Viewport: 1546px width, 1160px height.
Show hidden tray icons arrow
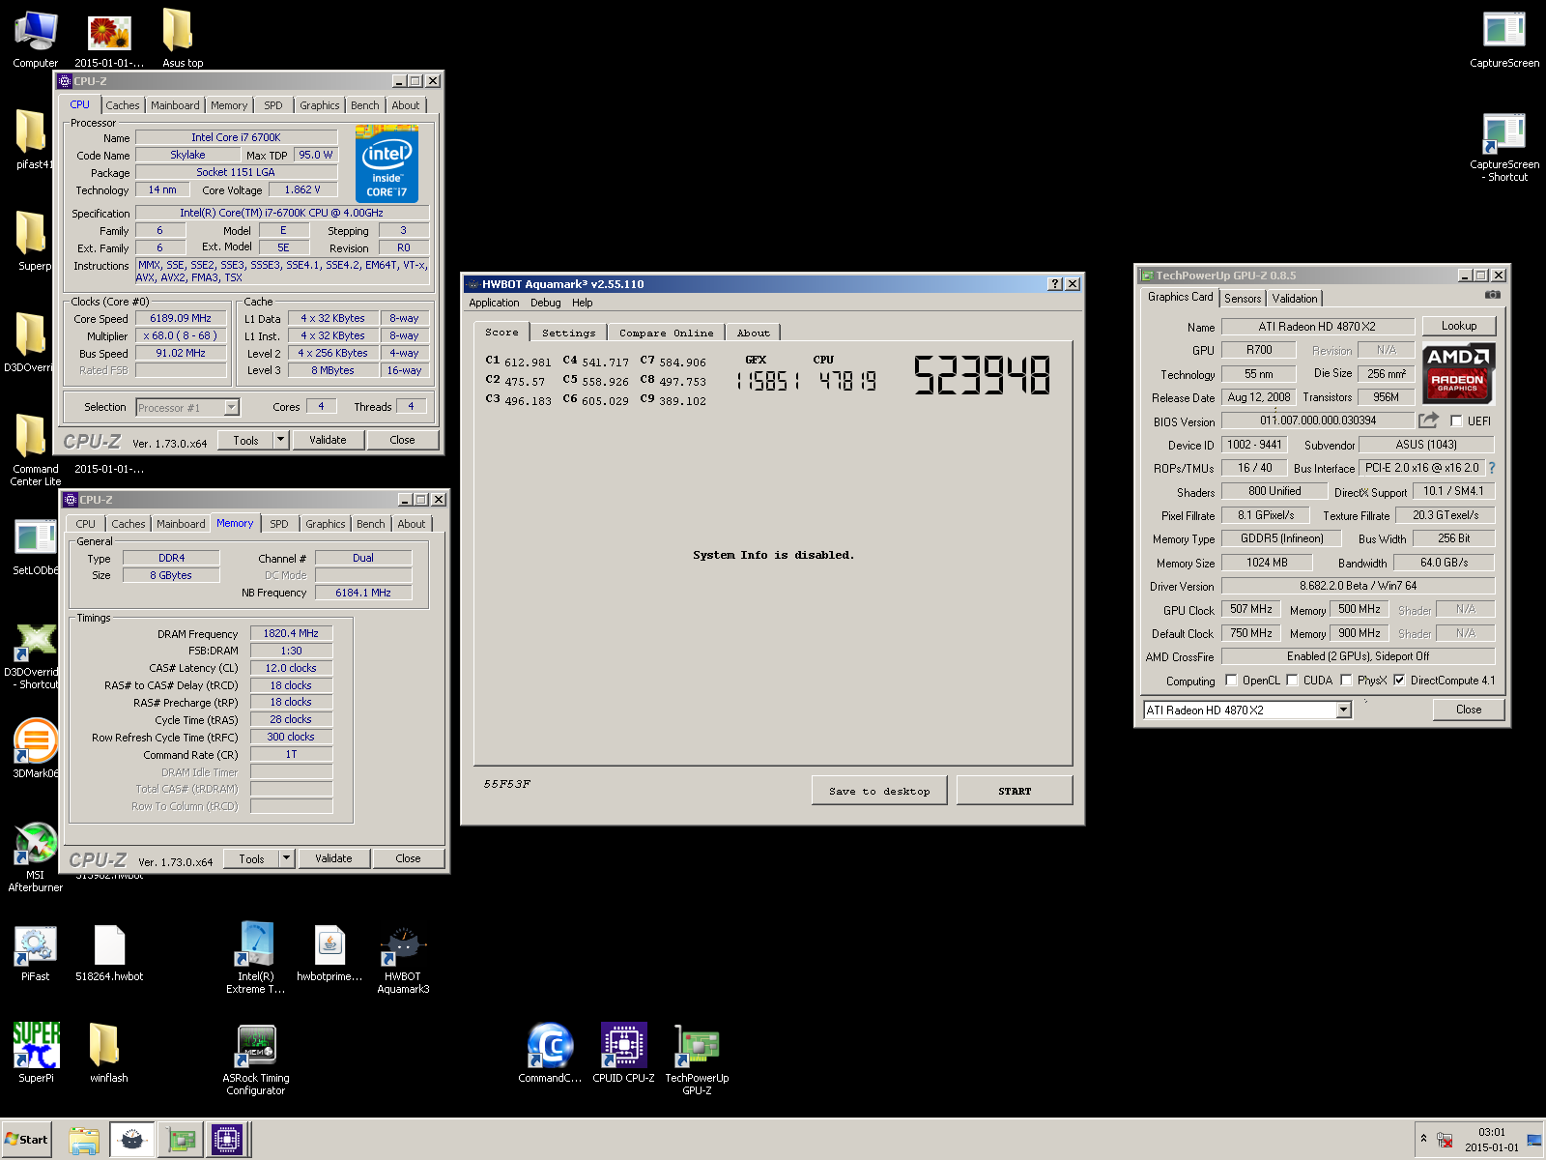tap(1423, 1139)
